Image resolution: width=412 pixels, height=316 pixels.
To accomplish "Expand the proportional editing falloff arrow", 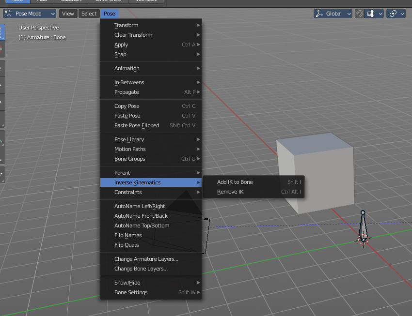I will [x=402, y=14].
